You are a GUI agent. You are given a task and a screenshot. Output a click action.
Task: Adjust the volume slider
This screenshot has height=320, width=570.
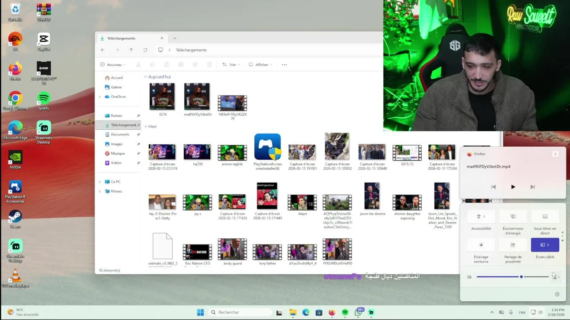[513, 277]
